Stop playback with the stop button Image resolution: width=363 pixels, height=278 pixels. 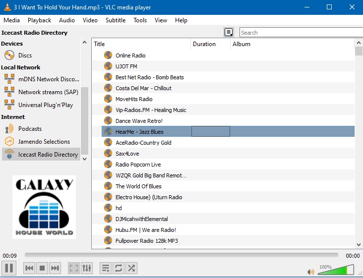point(42,268)
